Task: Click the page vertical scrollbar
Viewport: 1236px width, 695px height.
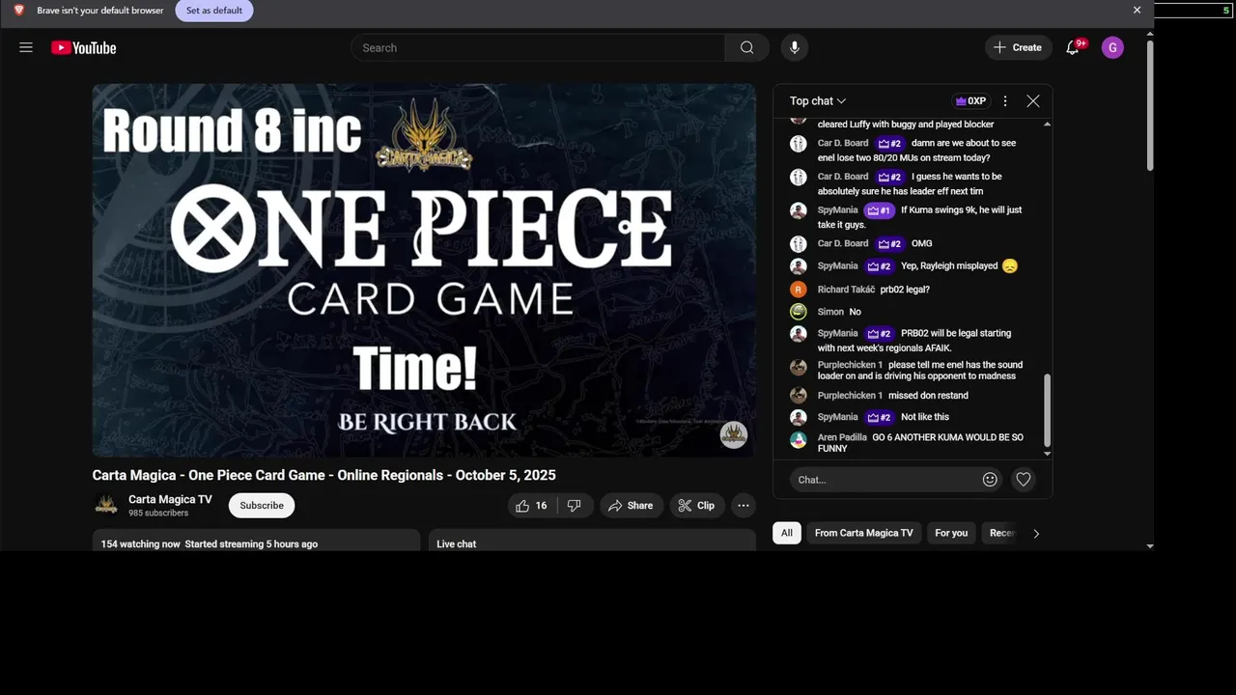Action: [x=1149, y=106]
